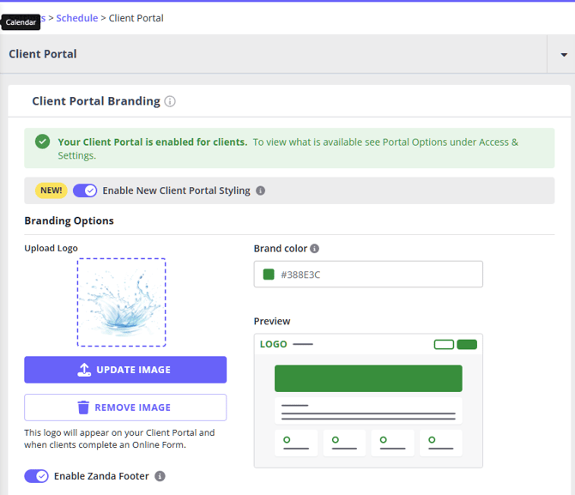
Task: Click info icon next to Brand color
Action: point(314,249)
